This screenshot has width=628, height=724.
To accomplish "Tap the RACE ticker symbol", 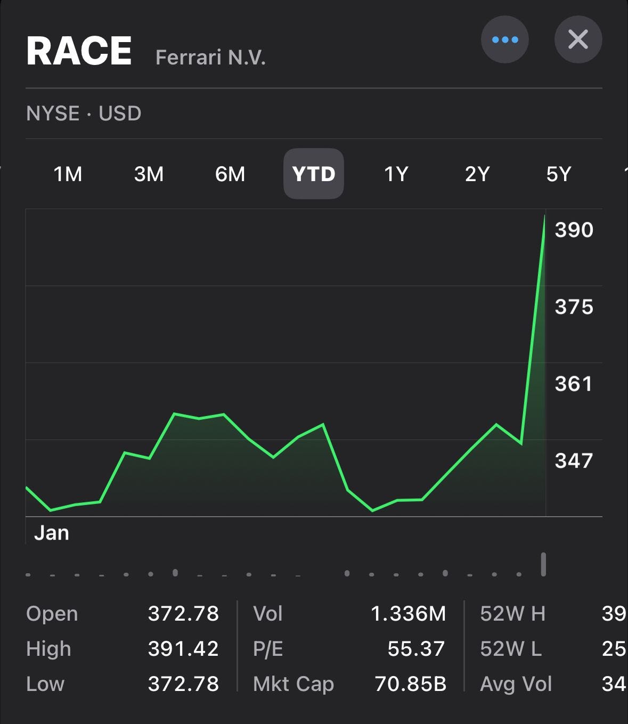I will click(79, 51).
